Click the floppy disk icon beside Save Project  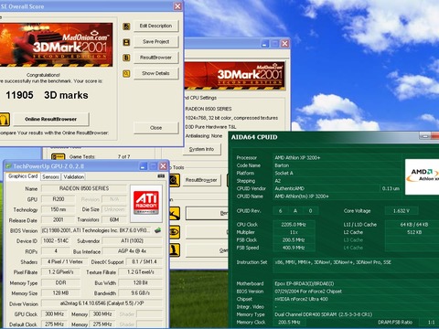tap(126, 42)
